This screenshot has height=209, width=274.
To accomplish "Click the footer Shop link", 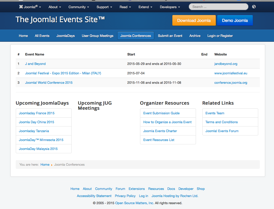I will (x=201, y=189).
